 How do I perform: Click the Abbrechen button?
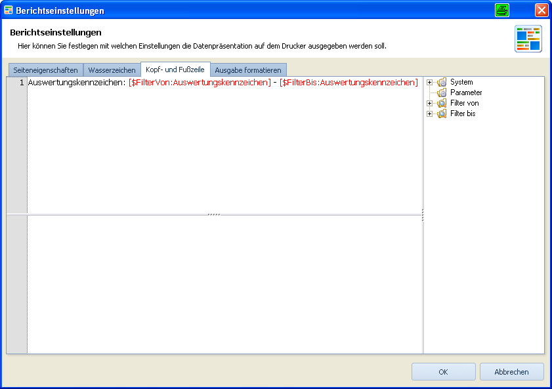(x=511, y=372)
